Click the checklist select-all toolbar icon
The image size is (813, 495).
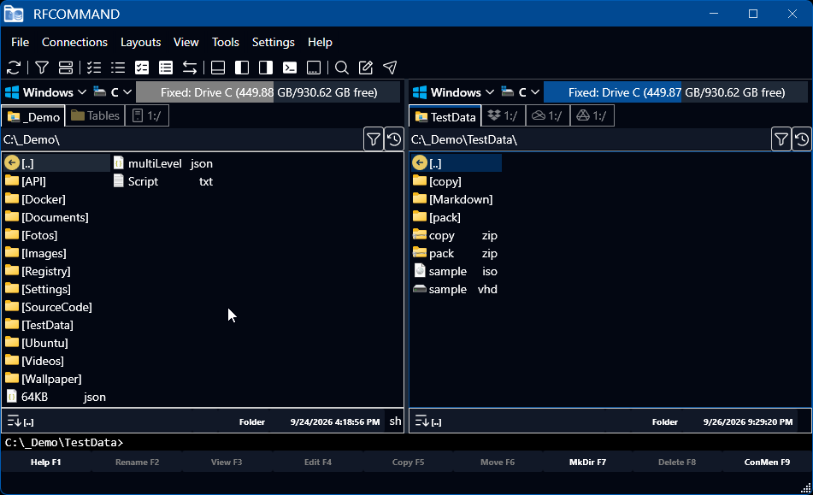coord(94,68)
